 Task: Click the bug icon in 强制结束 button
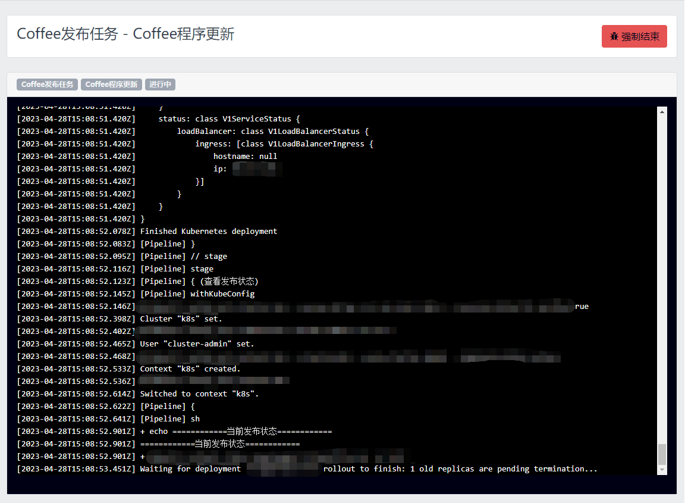tap(614, 36)
